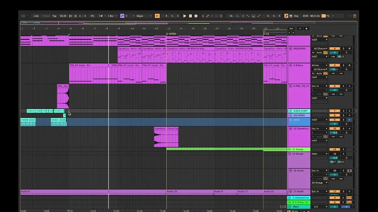Click the 4 / 4 time signature field
The image size is (378, 212).
click(x=82, y=16)
